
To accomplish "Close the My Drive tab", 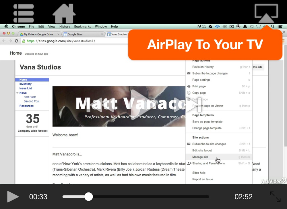I will click(x=58, y=34).
